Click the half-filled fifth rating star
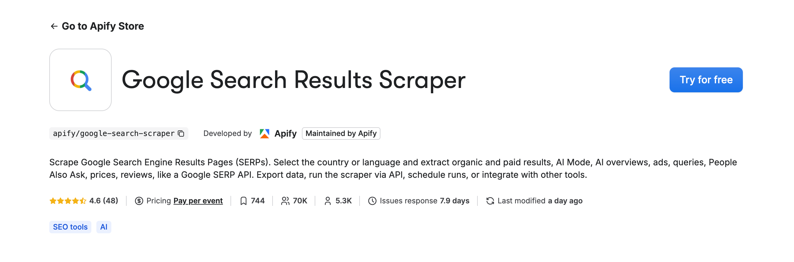This screenshot has width=794, height=262. 83,201
